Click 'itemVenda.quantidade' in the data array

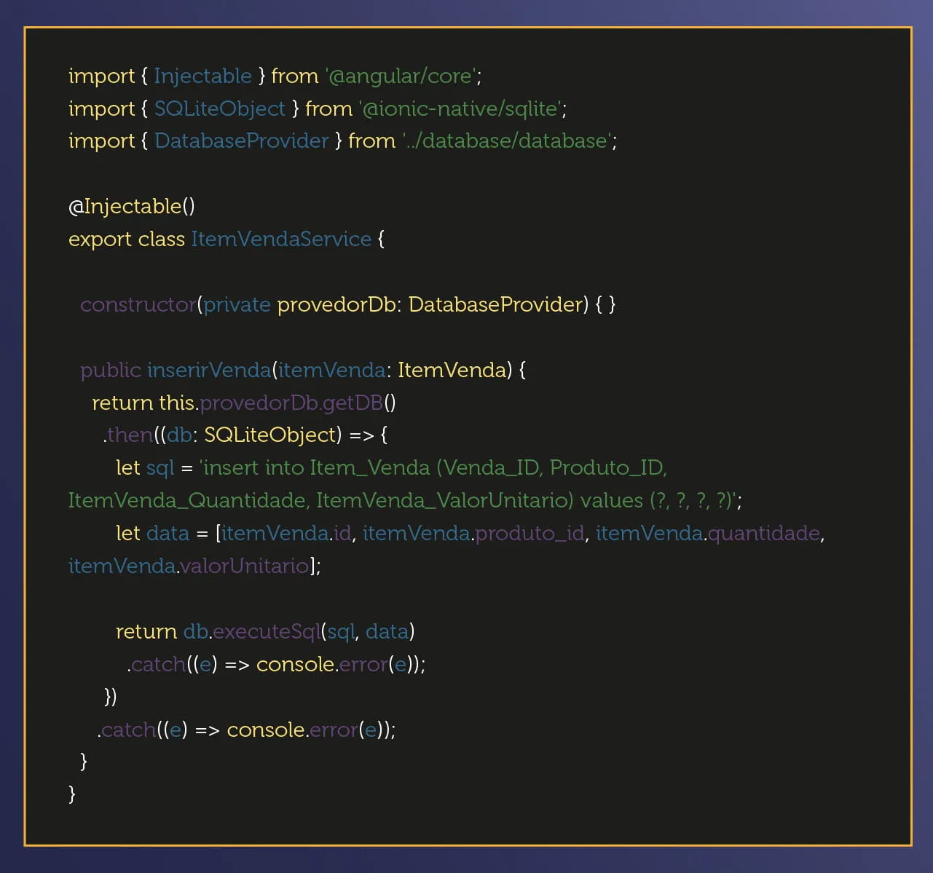708,533
